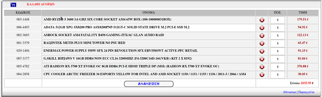The height and width of the screenshot is (97, 322).
Task: Click the ΑΝΑΝΕΩΣΗ refresh button
Action: pyautogui.click(x=149, y=84)
